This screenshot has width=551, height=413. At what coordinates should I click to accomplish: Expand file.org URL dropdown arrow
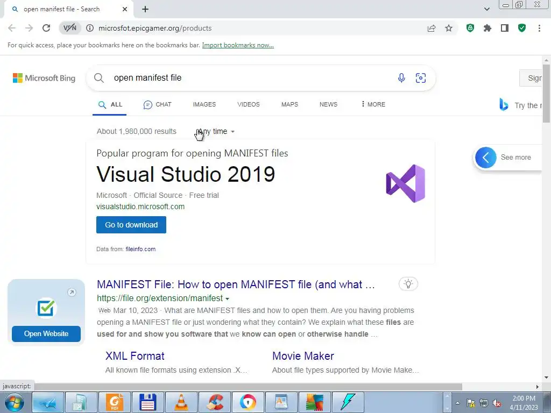(228, 299)
